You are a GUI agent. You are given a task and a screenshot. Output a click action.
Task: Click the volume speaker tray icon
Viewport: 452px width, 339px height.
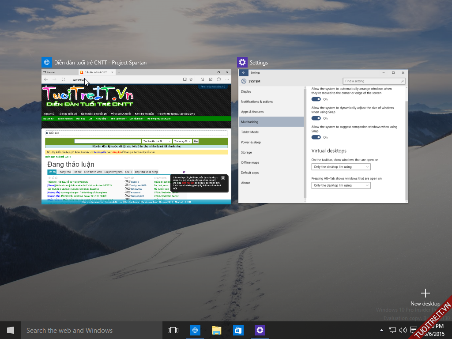pyautogui.click(x=403, y=330)
